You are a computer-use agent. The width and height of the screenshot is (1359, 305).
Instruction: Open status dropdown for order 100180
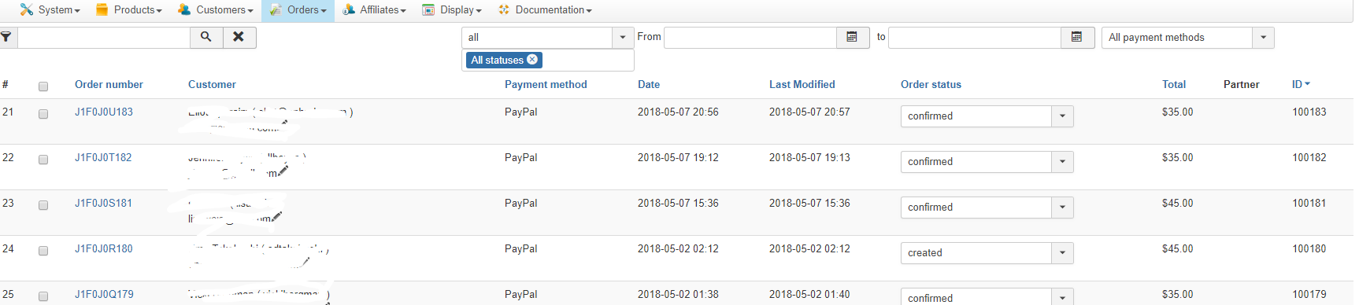pyautogui.click(x=1062, y=253)
